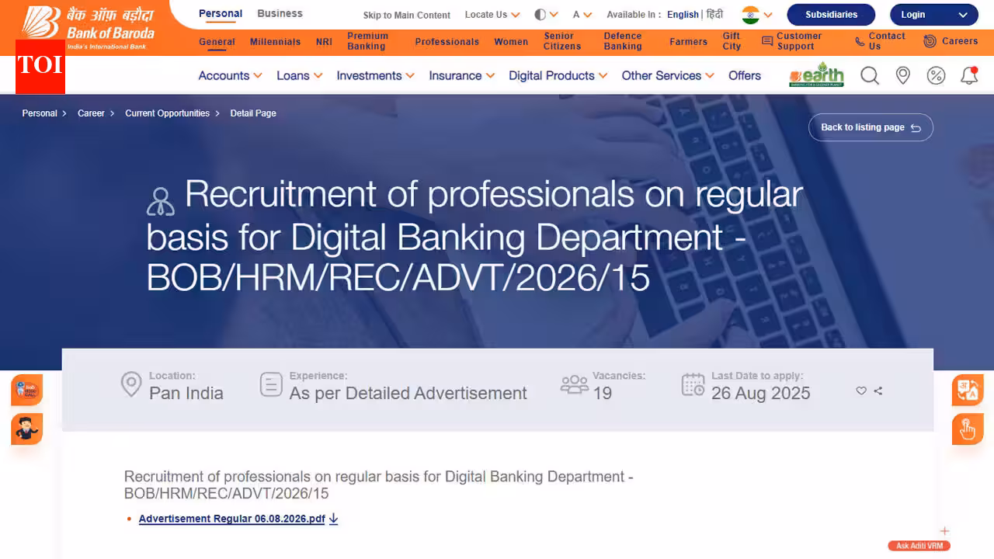Click the Subsidiaries button
Screen dimensions: 994x559
coord(831,15)
